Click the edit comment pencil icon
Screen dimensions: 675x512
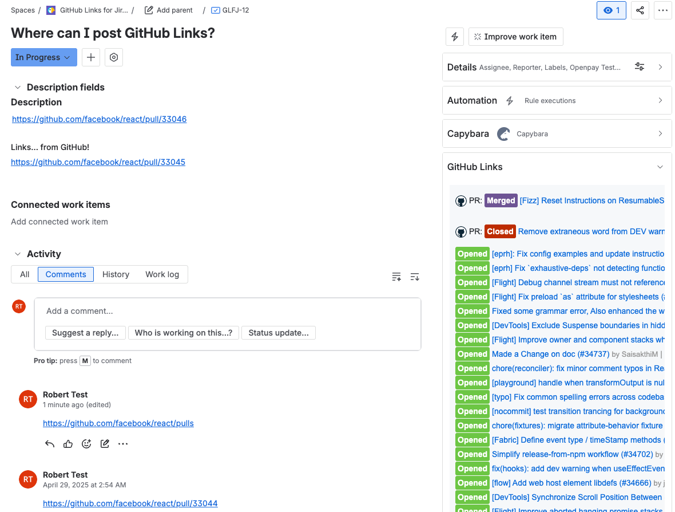[x=105, y=444]
